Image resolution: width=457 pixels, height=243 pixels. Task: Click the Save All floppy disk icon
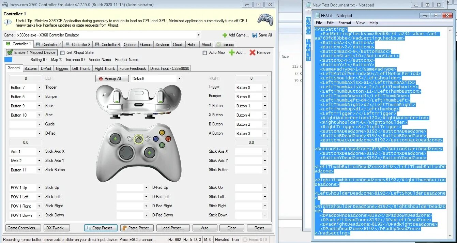[255, 35]
